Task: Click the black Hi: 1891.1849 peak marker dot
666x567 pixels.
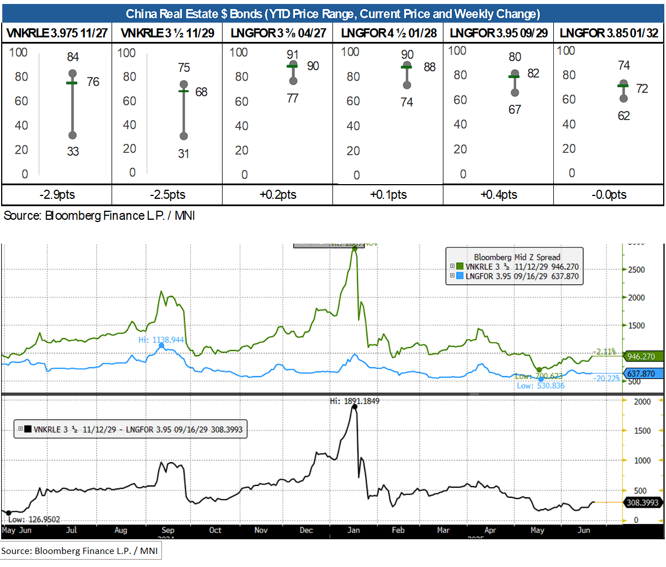Action: [355, 407]
